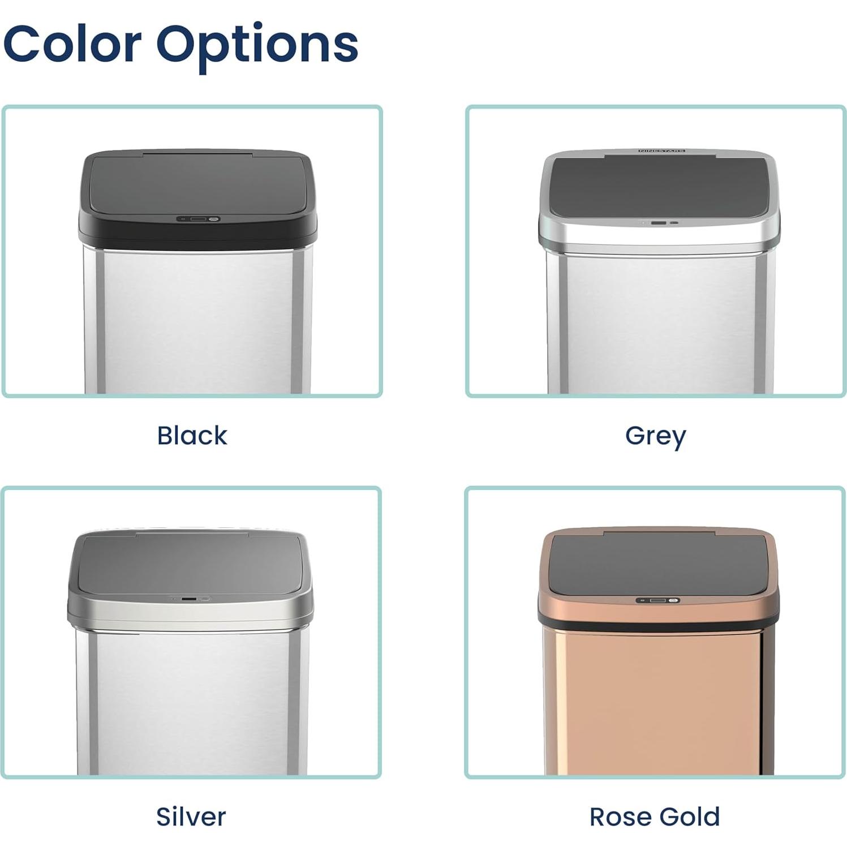Tap the sensor panel on the Rose Gold can
Viewport: 847px width, 847px height.
(657, 600)
